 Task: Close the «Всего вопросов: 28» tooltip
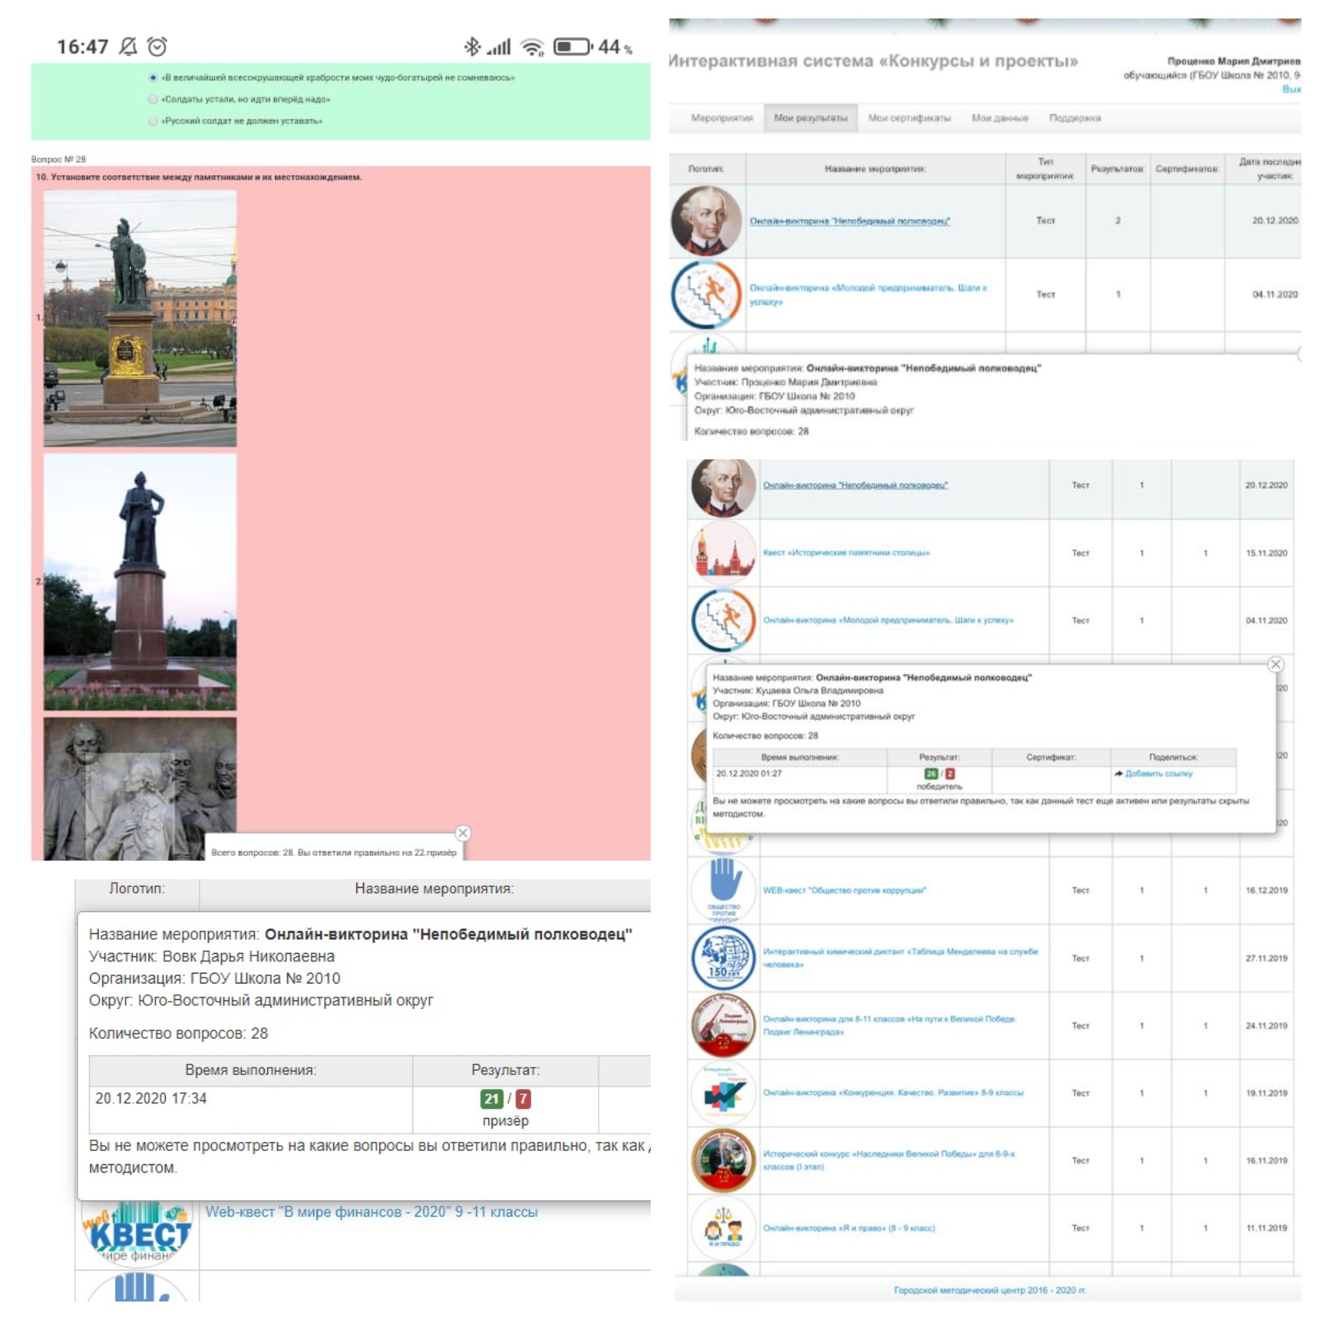463,833
